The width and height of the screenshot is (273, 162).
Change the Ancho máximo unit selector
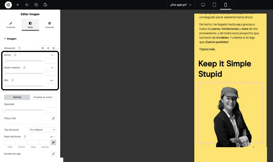pyautogui.click(x=53, y=68)
